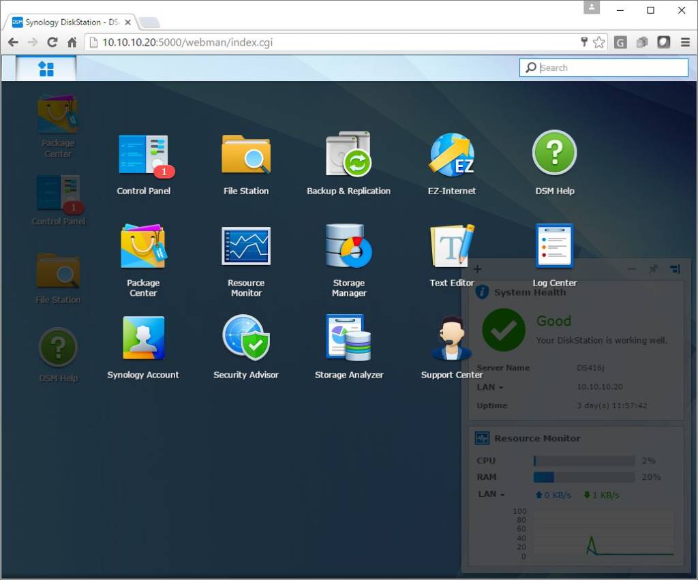Open the Chrome hamburger menu
The height and width of the screenshot is (580, 698).
tap(685, 42)
